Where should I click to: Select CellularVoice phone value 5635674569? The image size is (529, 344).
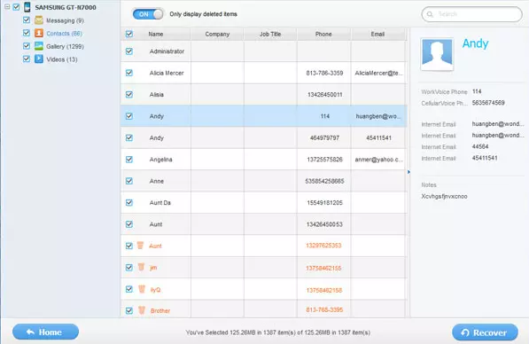[488, 103]
